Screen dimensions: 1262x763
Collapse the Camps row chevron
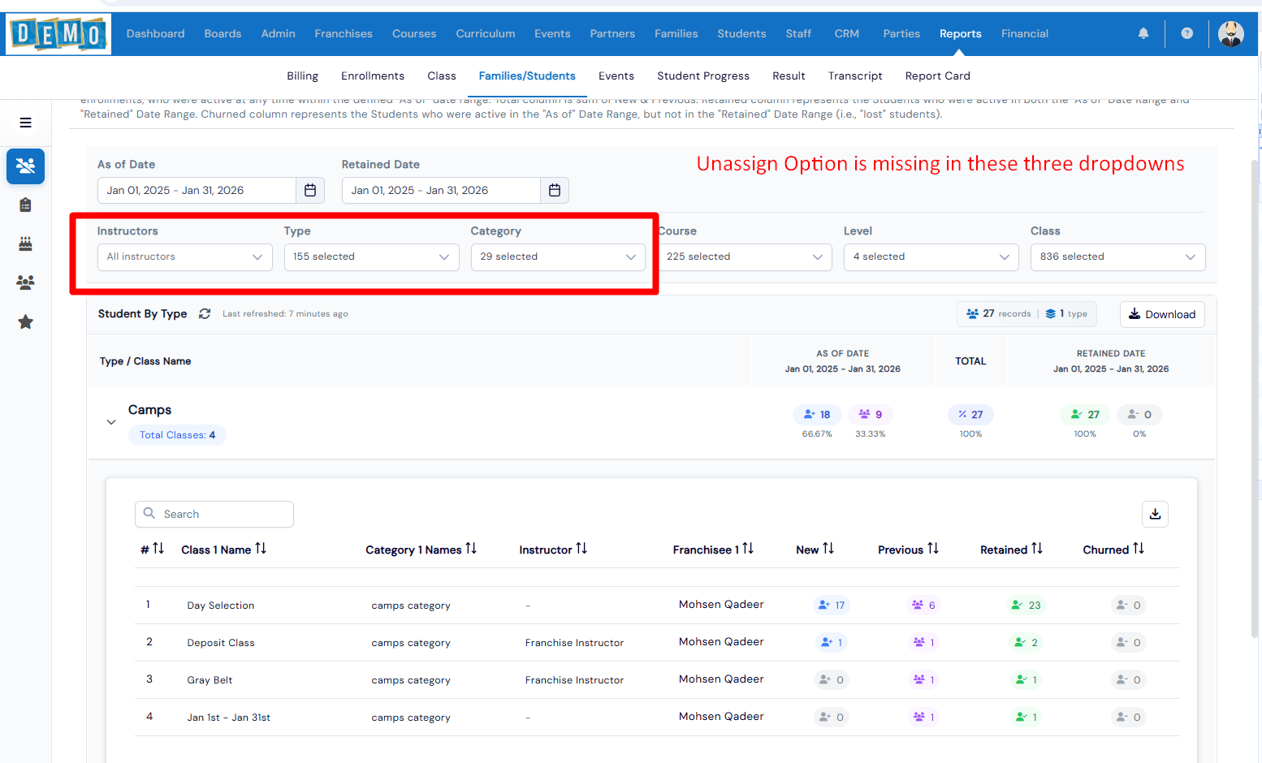[x=111, y=422]
